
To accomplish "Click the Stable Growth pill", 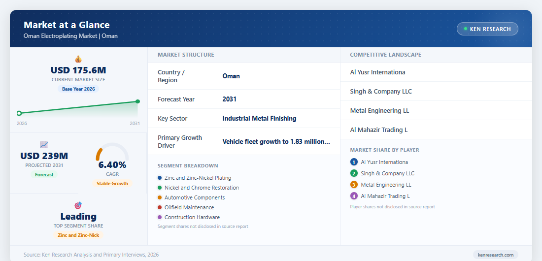I will tap(112, 184).
